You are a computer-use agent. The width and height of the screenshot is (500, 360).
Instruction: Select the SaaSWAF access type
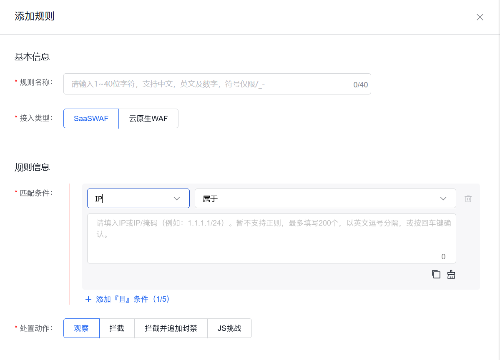coord(90,118)
